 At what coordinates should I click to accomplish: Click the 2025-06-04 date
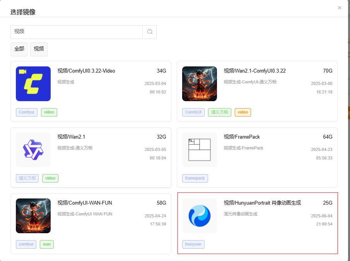(x=322, y=216)
